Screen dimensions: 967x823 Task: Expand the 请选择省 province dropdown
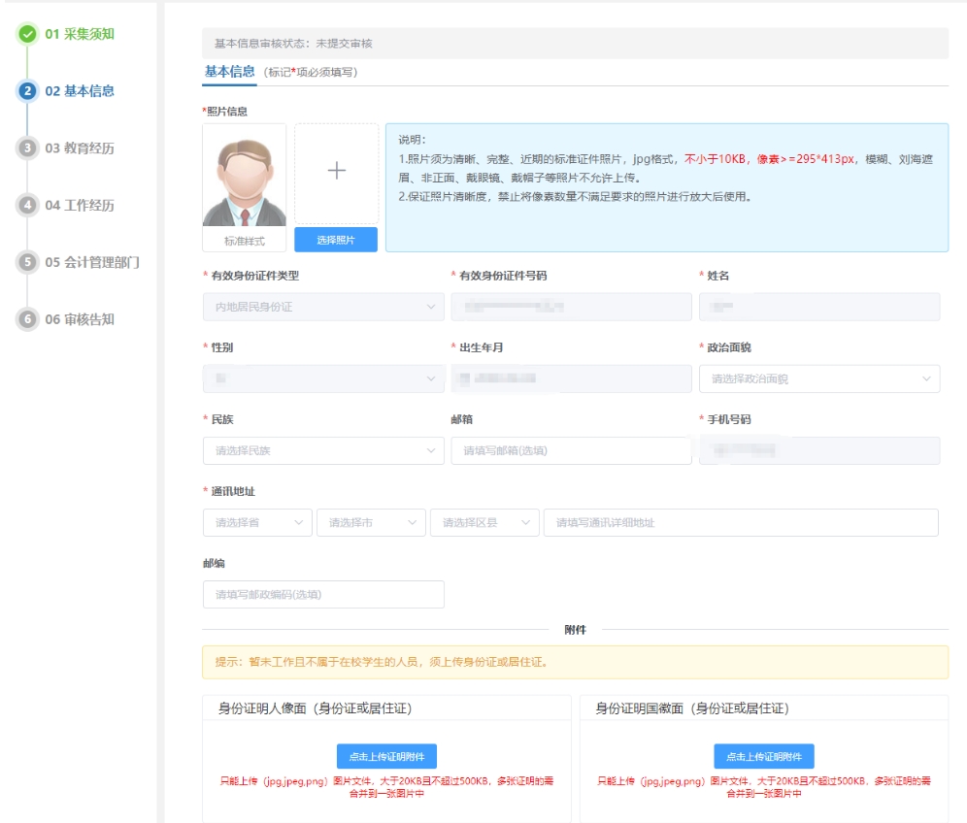[x=257, y=522]
